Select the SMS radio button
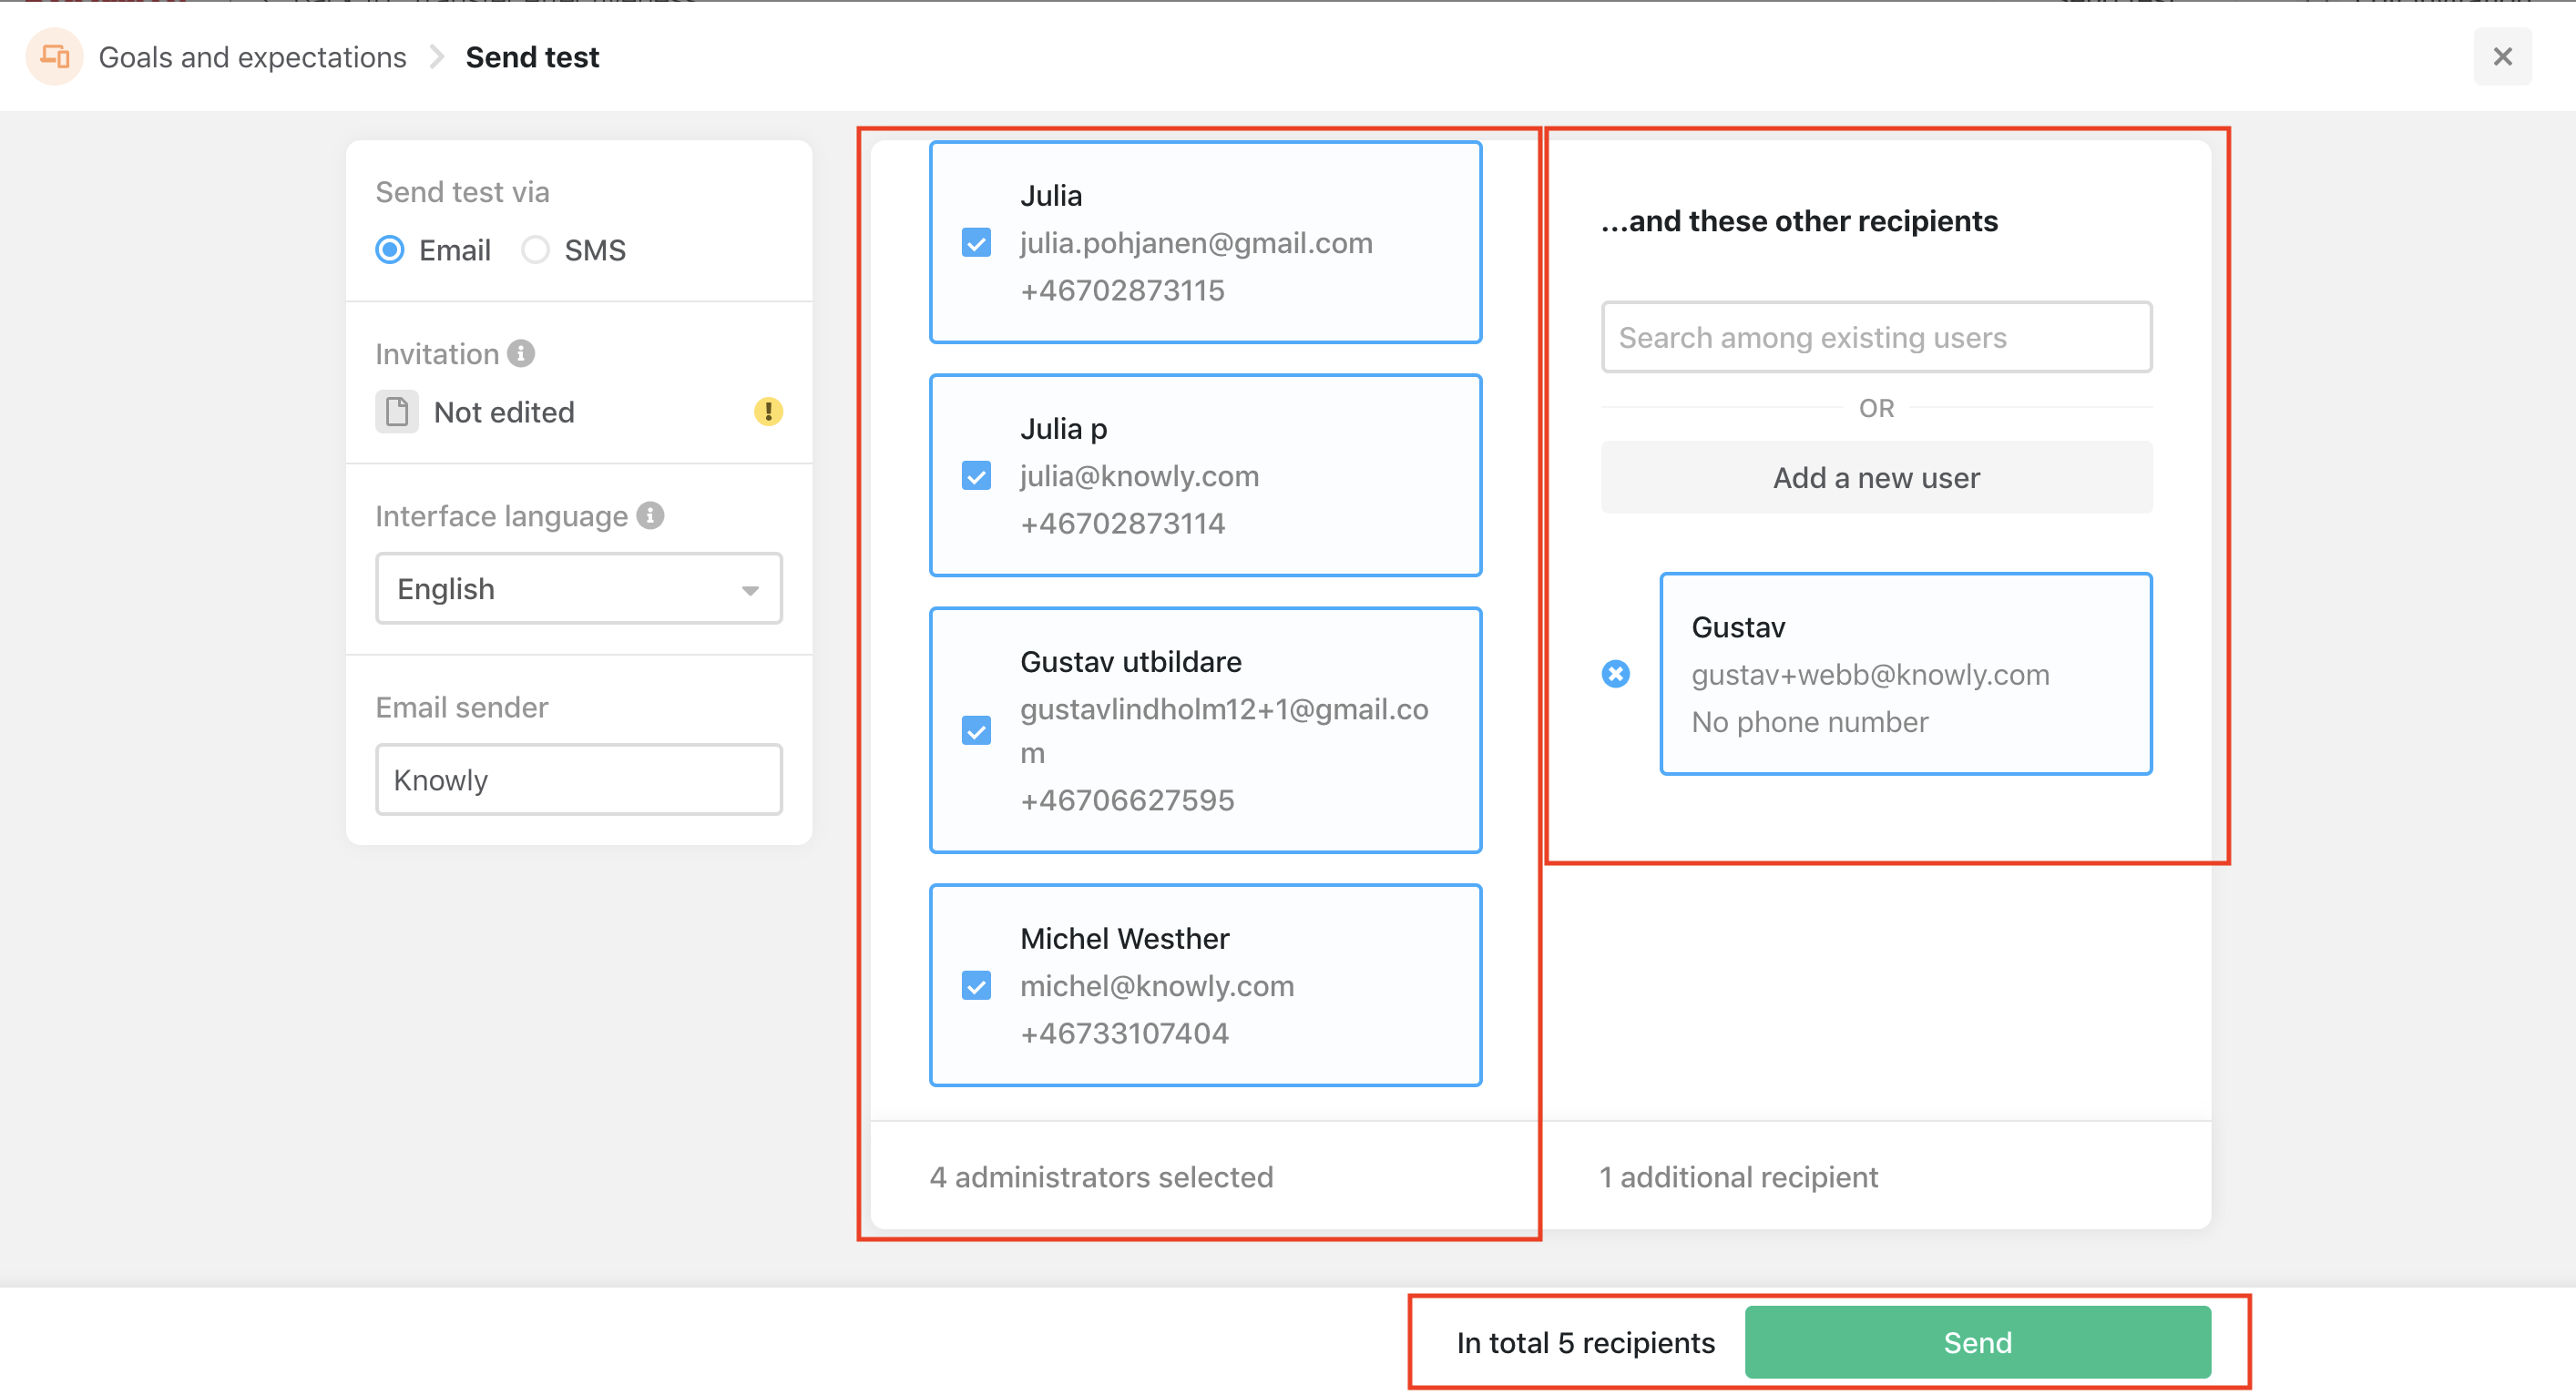2576x1395 pixels. coord(536,249)
